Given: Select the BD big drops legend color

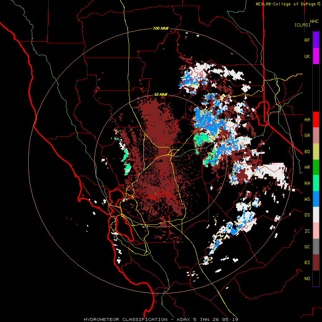Looking at the screenshot, I should [316, 151].
